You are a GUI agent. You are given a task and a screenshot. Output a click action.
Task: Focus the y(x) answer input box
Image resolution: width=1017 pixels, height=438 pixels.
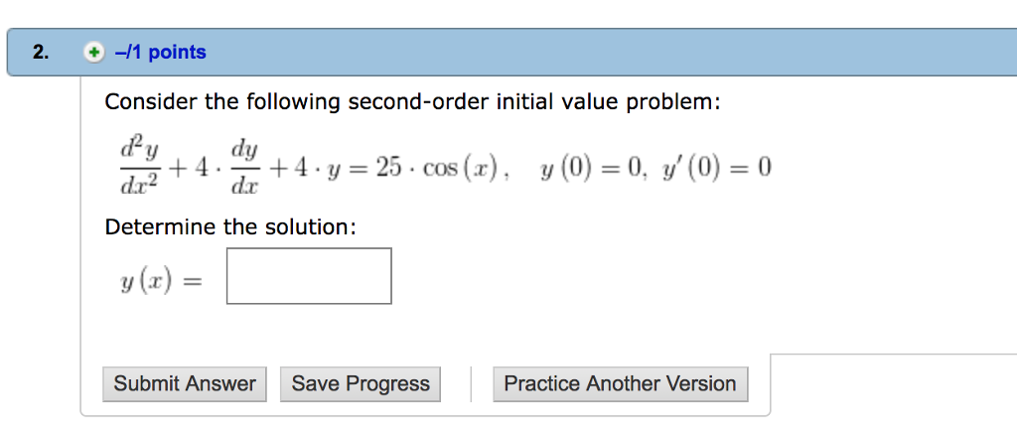[309, 276]
